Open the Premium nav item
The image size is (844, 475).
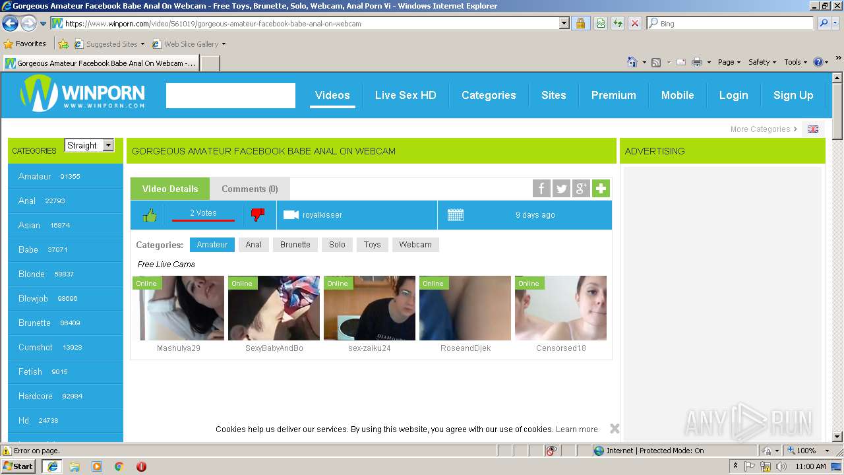[613, 95]
